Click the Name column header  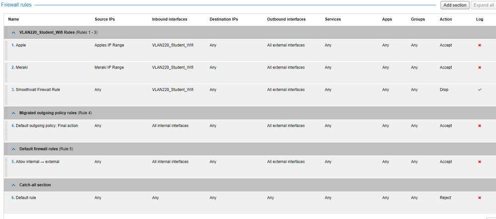(x=13, y=19)
